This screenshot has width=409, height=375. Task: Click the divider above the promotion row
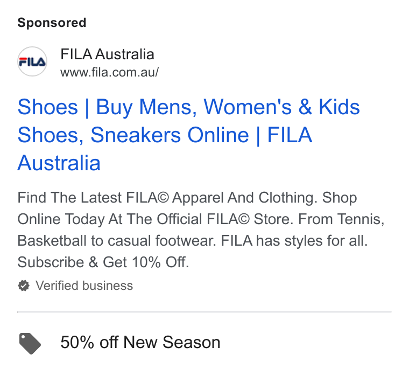[x=204, y=312]
